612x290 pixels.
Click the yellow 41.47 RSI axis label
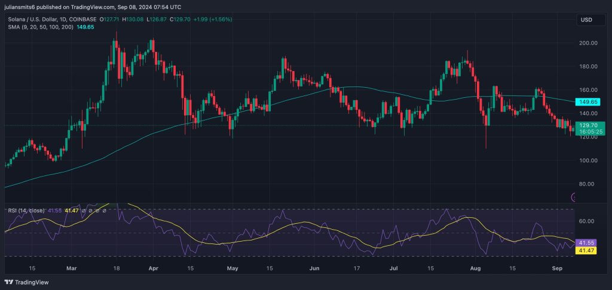click(x=586, y=249)
